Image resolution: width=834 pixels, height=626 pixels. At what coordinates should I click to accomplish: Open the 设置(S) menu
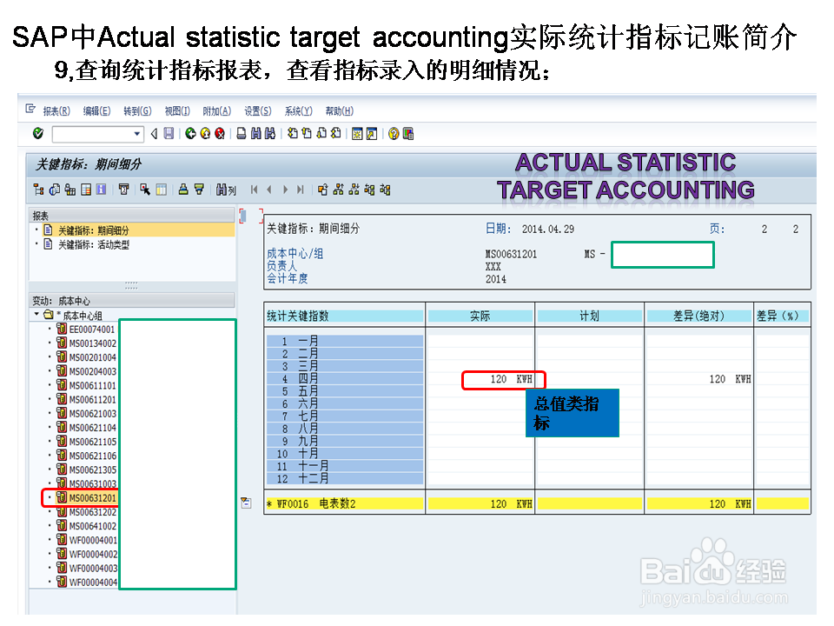(258, 110)
